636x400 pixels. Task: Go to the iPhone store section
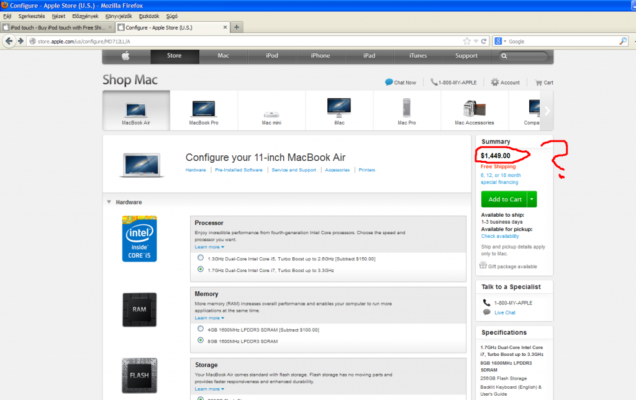(x=320, y=56)
